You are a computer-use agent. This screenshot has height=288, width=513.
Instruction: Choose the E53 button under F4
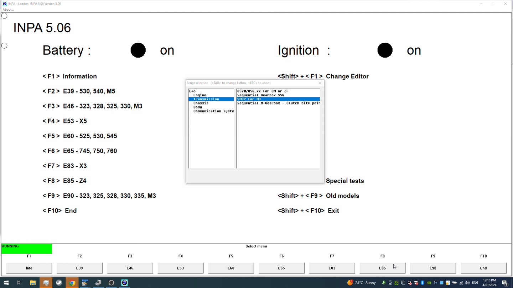click(181, 268)
